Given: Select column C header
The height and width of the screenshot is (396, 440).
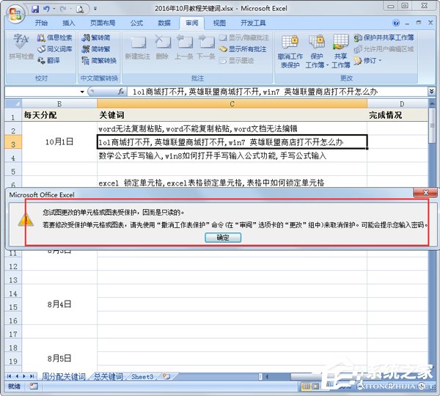Looking at the screenshot, I should pos(232,104).
